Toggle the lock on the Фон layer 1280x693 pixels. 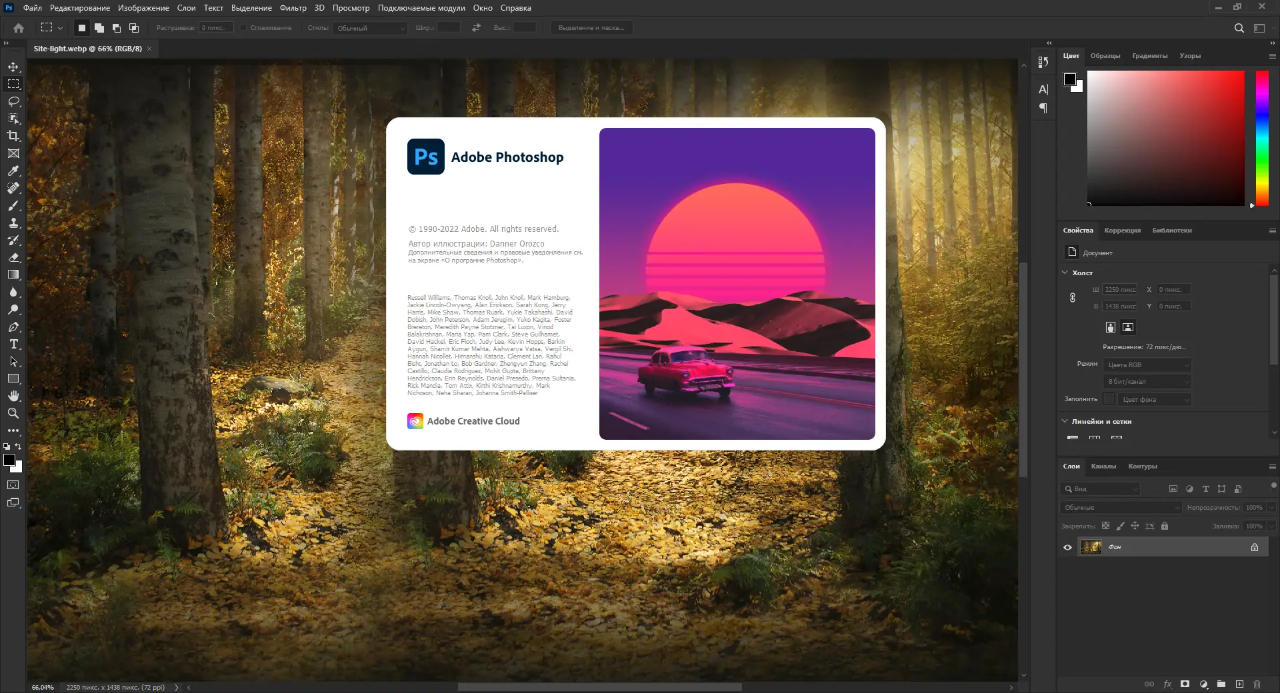tap(1254, 546)
